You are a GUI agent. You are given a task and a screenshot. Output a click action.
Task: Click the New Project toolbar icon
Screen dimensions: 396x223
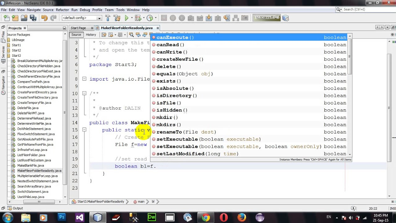[x=15, y=18]
